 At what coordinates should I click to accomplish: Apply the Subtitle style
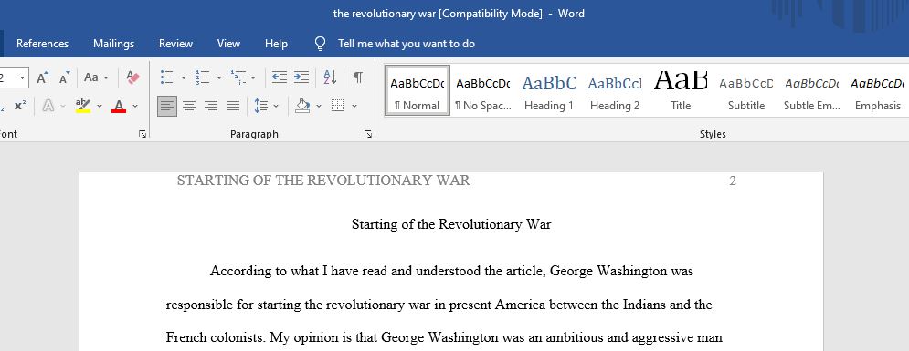point(746,90)
